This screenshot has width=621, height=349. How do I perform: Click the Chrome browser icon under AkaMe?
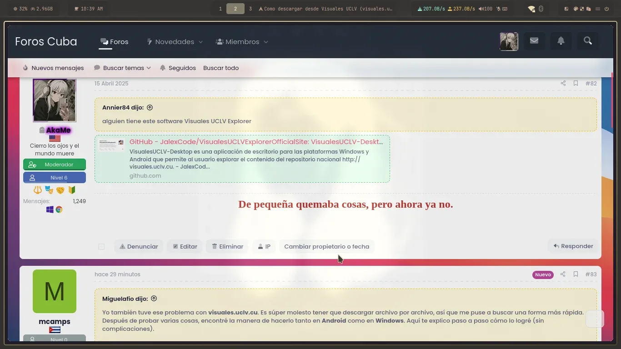[59, 209]
